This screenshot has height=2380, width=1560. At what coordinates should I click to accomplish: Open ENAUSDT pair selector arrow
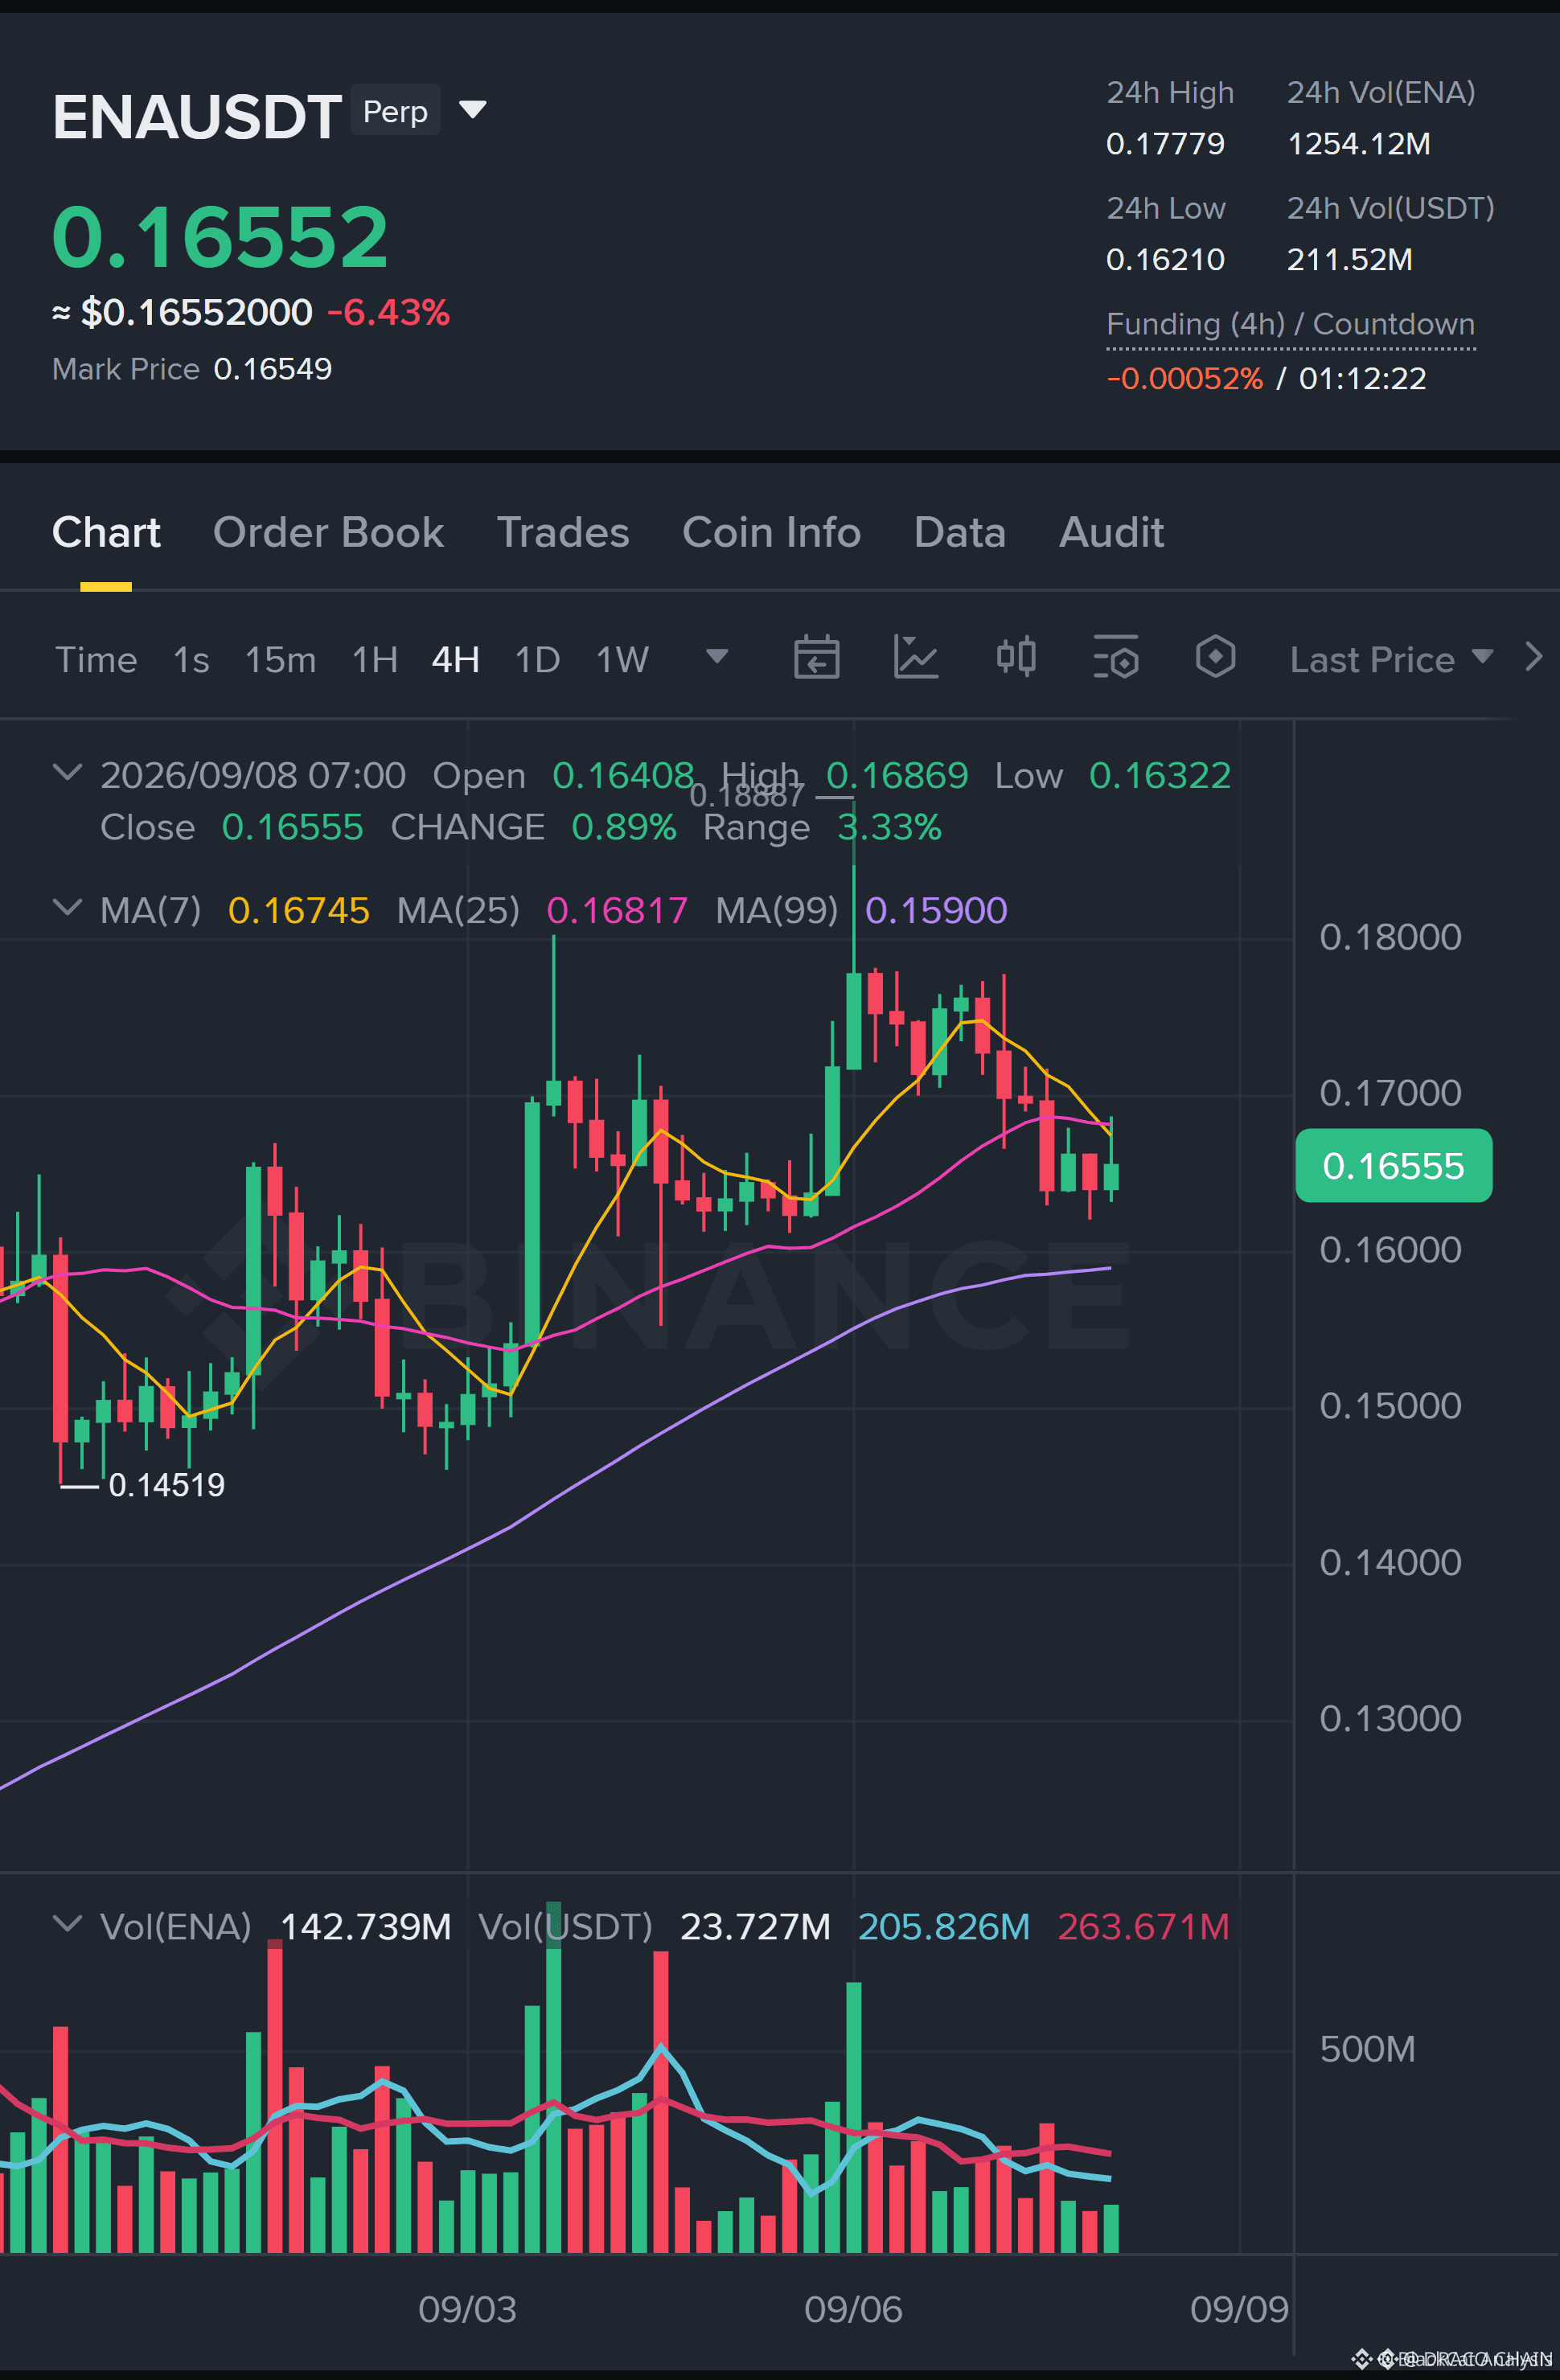tap(472, 110)
